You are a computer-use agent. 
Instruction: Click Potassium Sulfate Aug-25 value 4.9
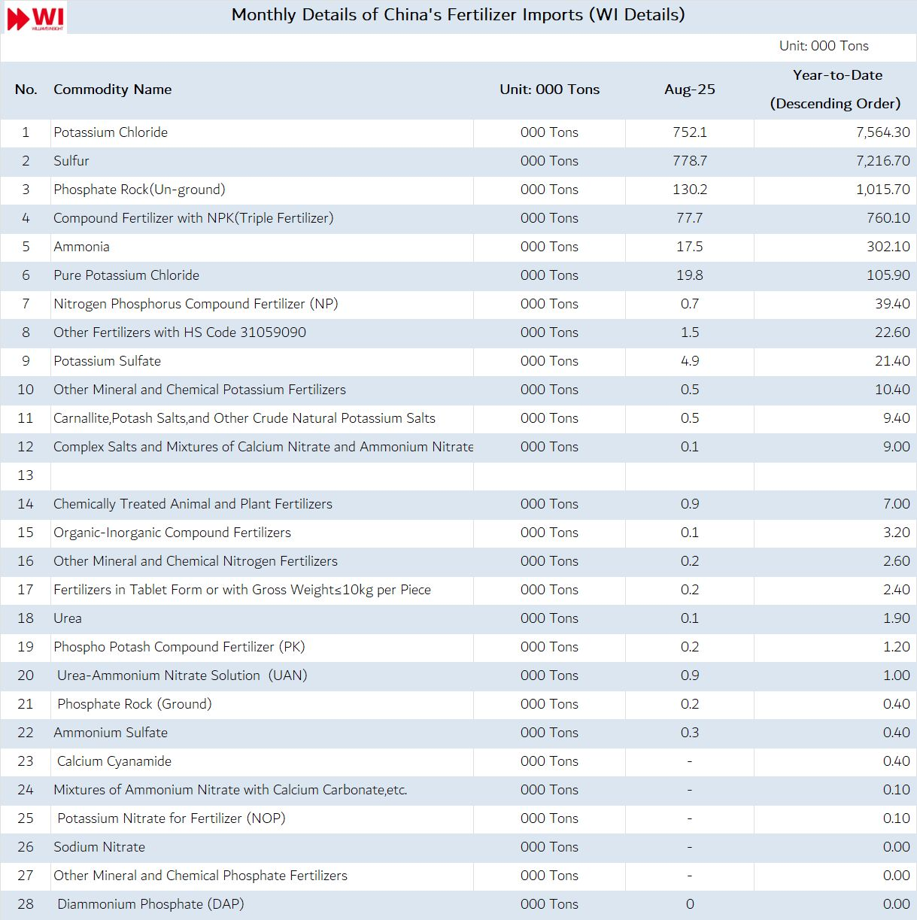(x=689, y=361)
